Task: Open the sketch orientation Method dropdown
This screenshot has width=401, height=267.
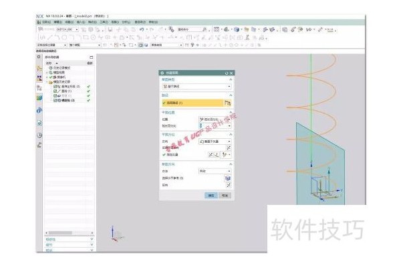Action: 215,171
